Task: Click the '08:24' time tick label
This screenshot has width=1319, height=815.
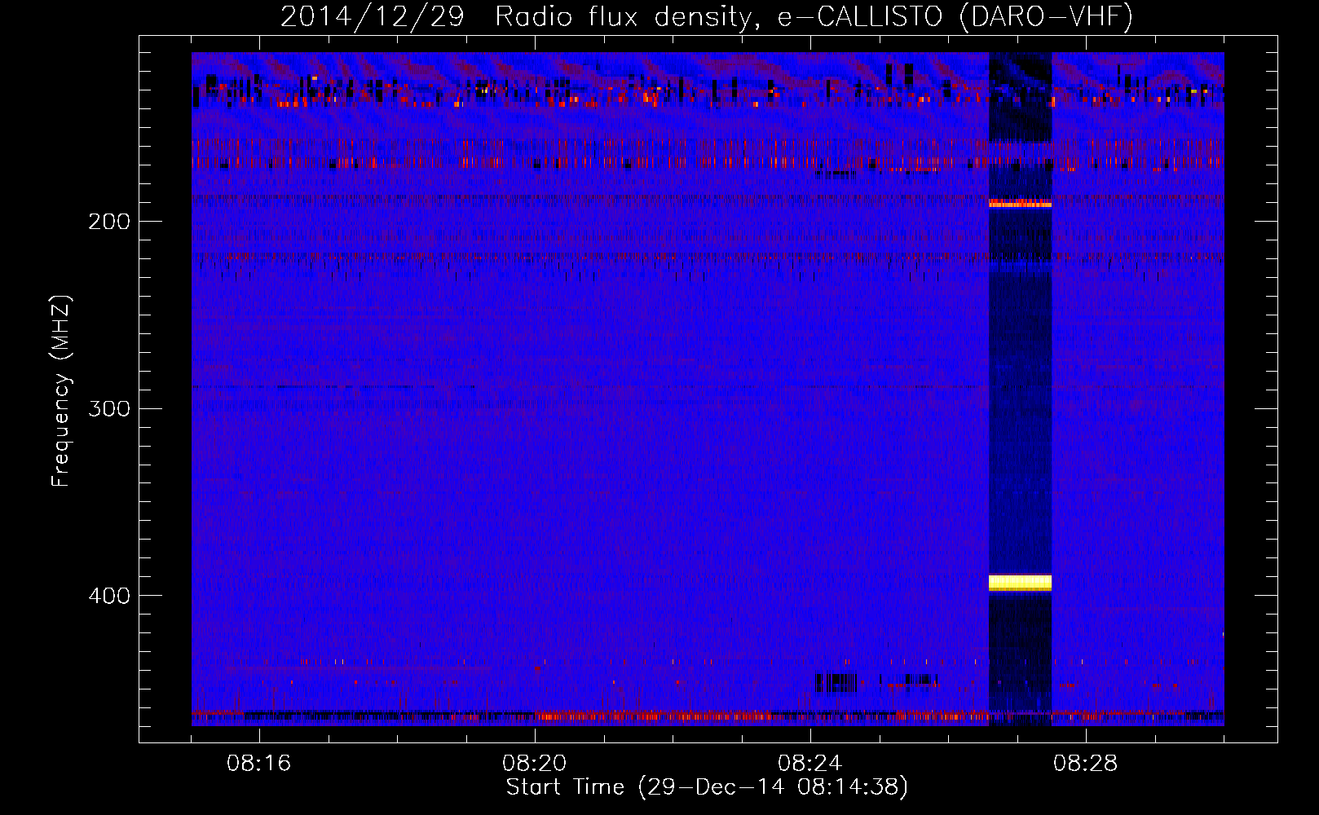Action: [x=810, y=764]
